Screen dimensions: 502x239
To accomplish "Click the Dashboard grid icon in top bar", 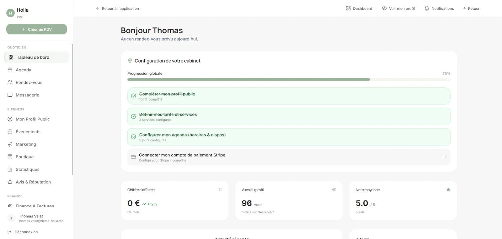I will [x=348, y=8].
